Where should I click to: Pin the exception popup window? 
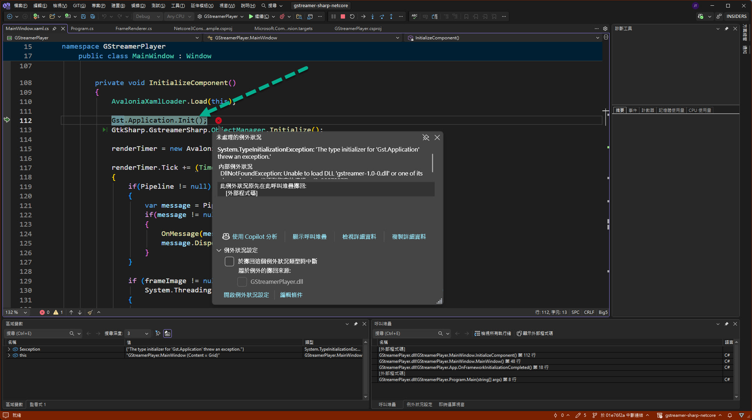(426, 138)
